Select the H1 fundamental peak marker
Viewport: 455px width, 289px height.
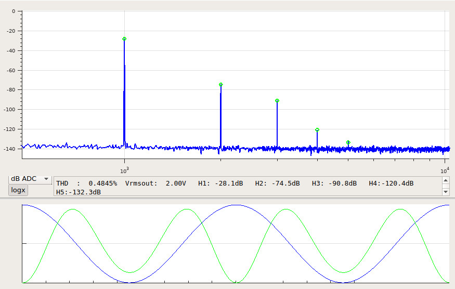124,39
